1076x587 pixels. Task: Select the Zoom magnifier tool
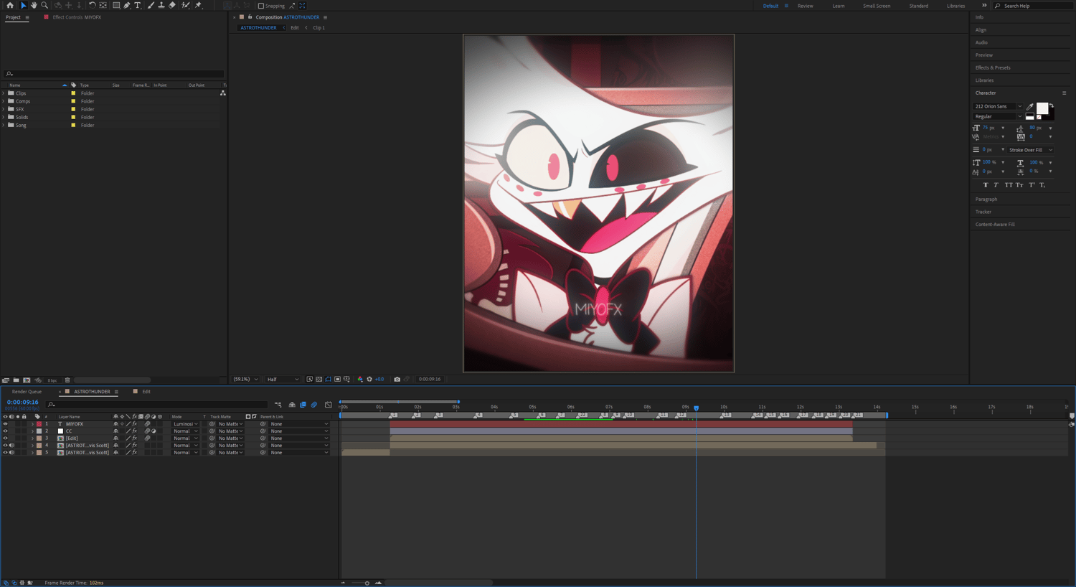tap(44, 5)
